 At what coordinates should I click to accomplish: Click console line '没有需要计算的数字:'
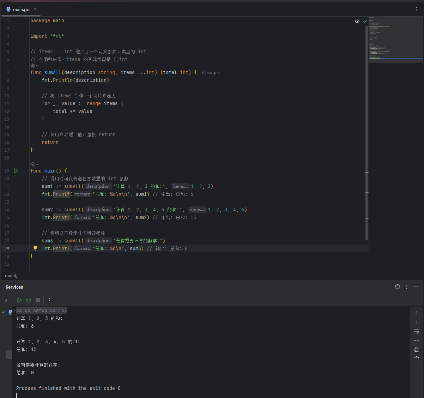(x=38, y=365)
